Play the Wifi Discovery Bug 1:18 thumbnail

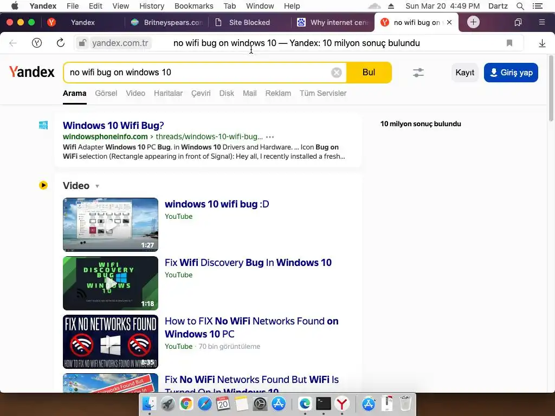coord(111,283)
